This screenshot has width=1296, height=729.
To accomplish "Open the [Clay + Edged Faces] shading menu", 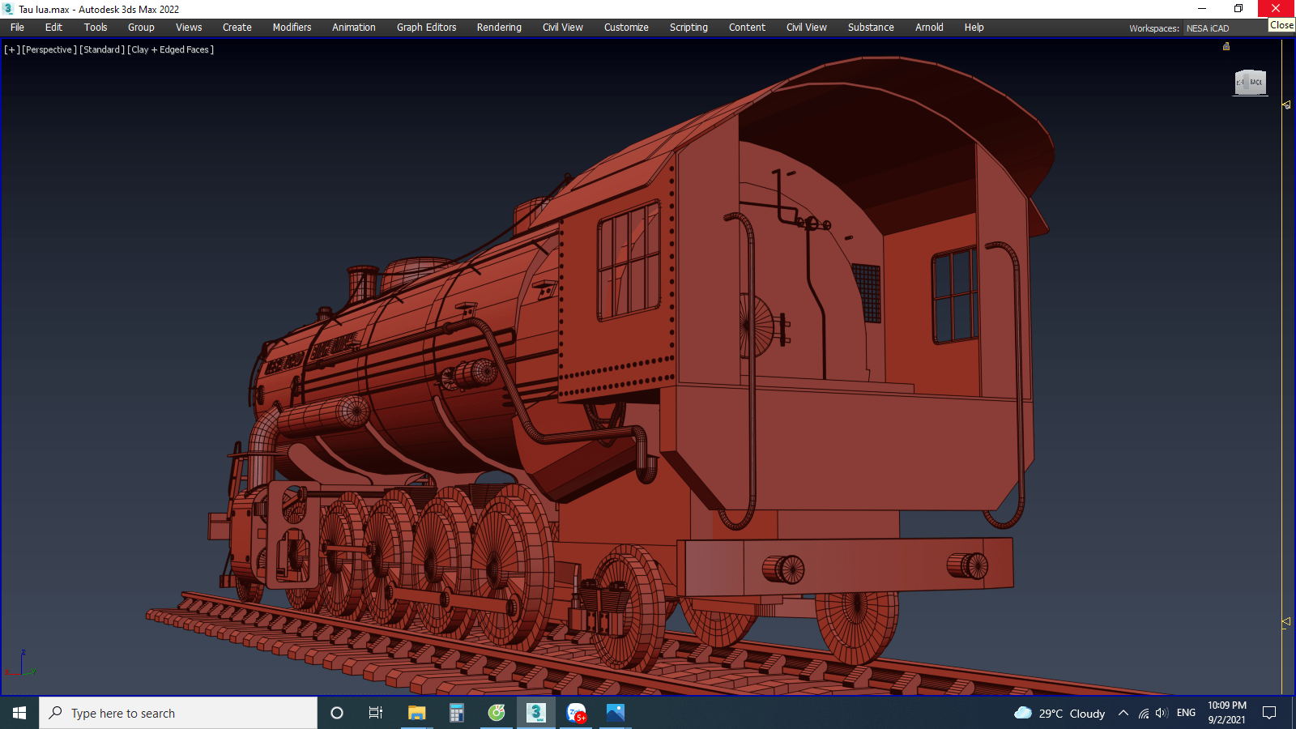I will coord(171,49).
